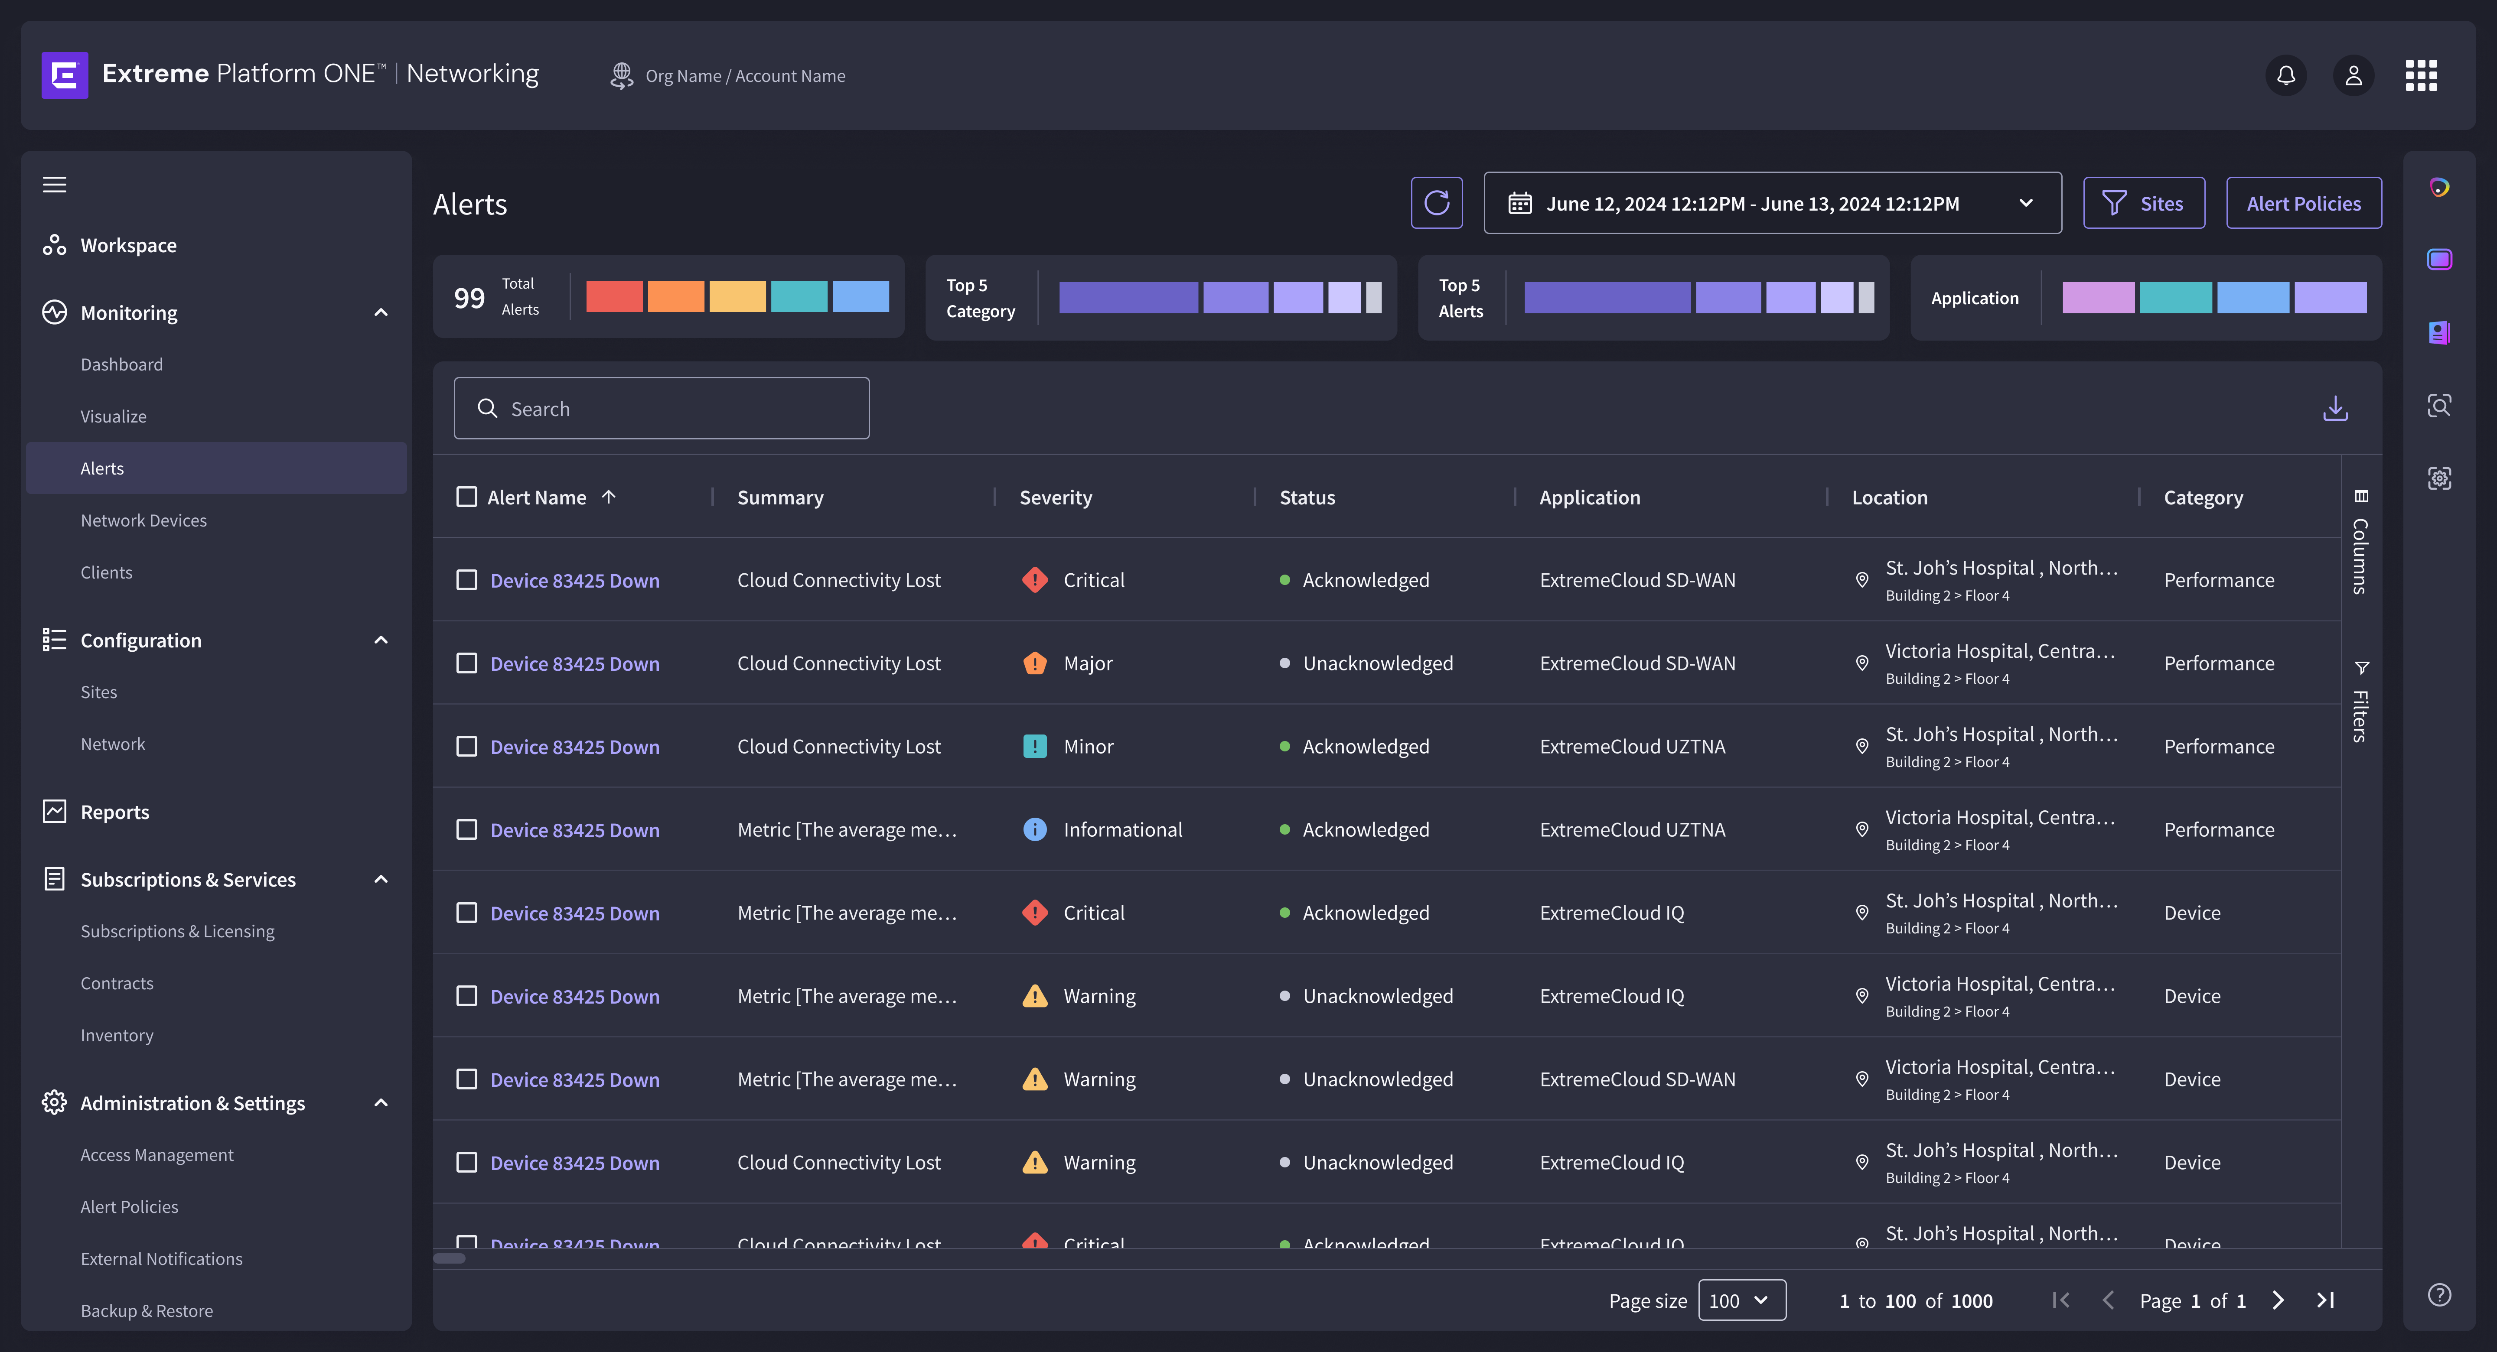Click the Administration gear icon

tap(54, 1102)
